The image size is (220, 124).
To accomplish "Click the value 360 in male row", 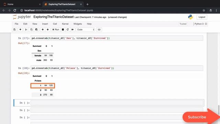I will [x=45, y=60].
